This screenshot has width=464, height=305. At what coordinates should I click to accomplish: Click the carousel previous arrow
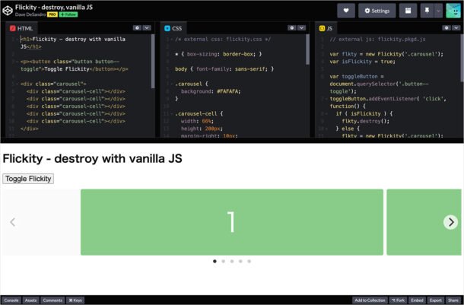(x=12, y=222)
